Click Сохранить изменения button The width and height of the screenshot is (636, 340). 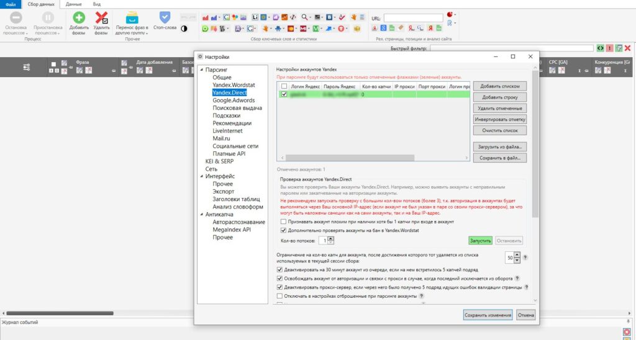(488, 315)
